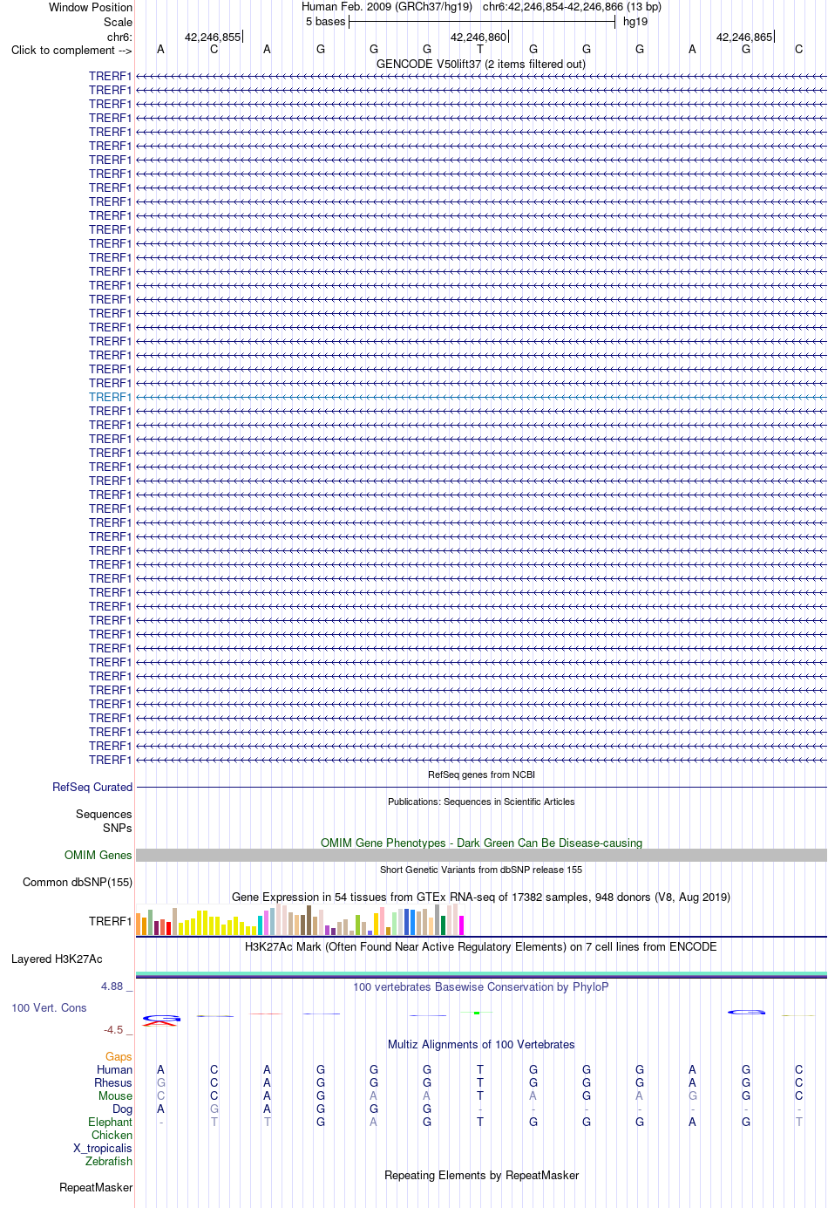Screen dimensions: 828x1208
Task: Click the Gaps row label
Action: click(x=119, y=1056)
